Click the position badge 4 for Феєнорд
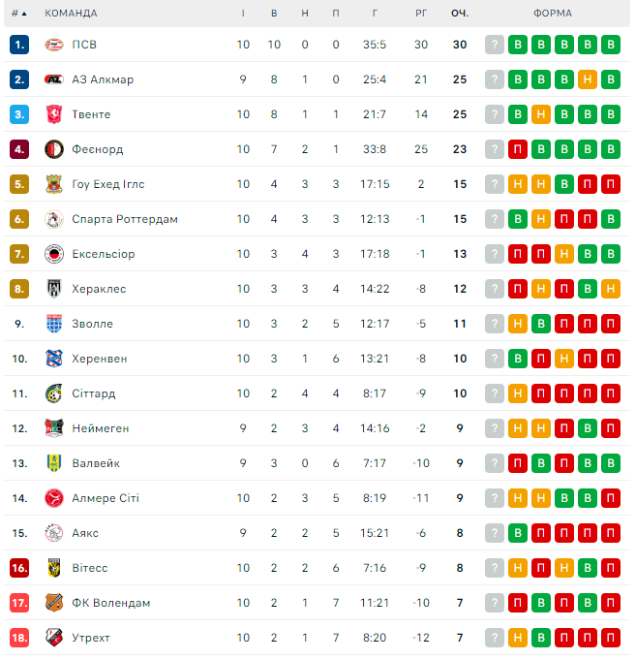Image resolution: width=636 pixels, height=660 pixels. pos(20,149)
